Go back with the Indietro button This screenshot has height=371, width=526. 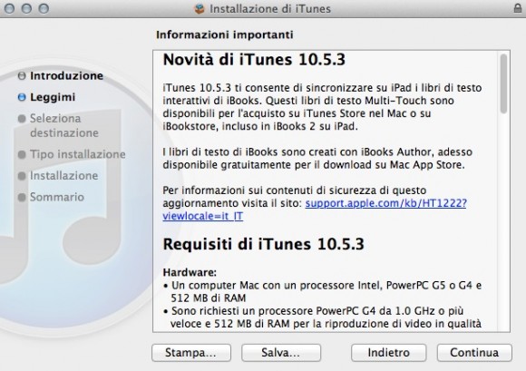click(389, 353)
